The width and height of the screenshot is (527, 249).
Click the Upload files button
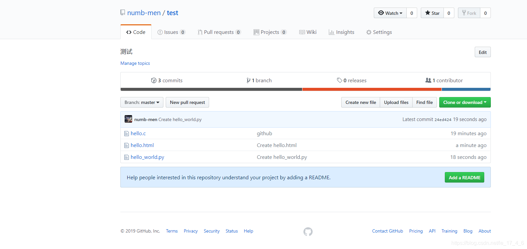(396, 102)
